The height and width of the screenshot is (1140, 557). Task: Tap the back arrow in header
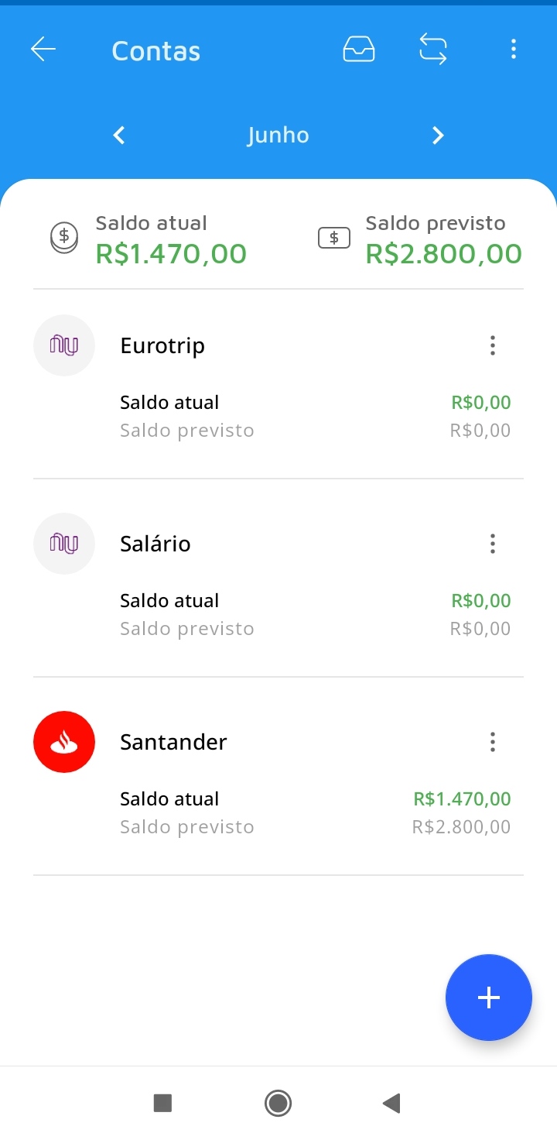tap(43, 50)
